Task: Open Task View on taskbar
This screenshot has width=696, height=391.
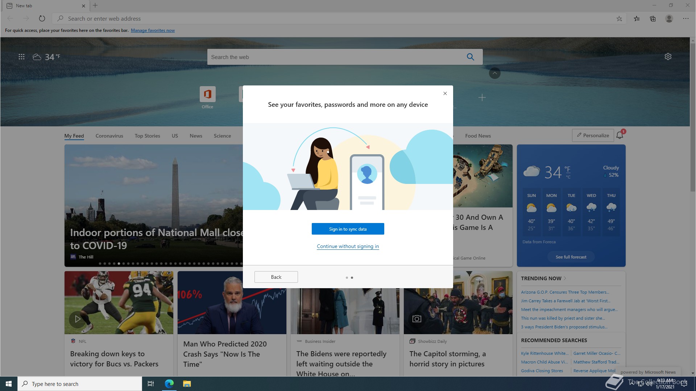Action: pyautogui.click(x=151, y=384)
